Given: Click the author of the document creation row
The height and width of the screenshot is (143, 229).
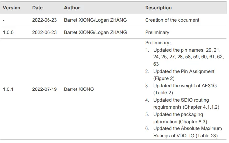Looking at the screenshot, I should [96, 20].
